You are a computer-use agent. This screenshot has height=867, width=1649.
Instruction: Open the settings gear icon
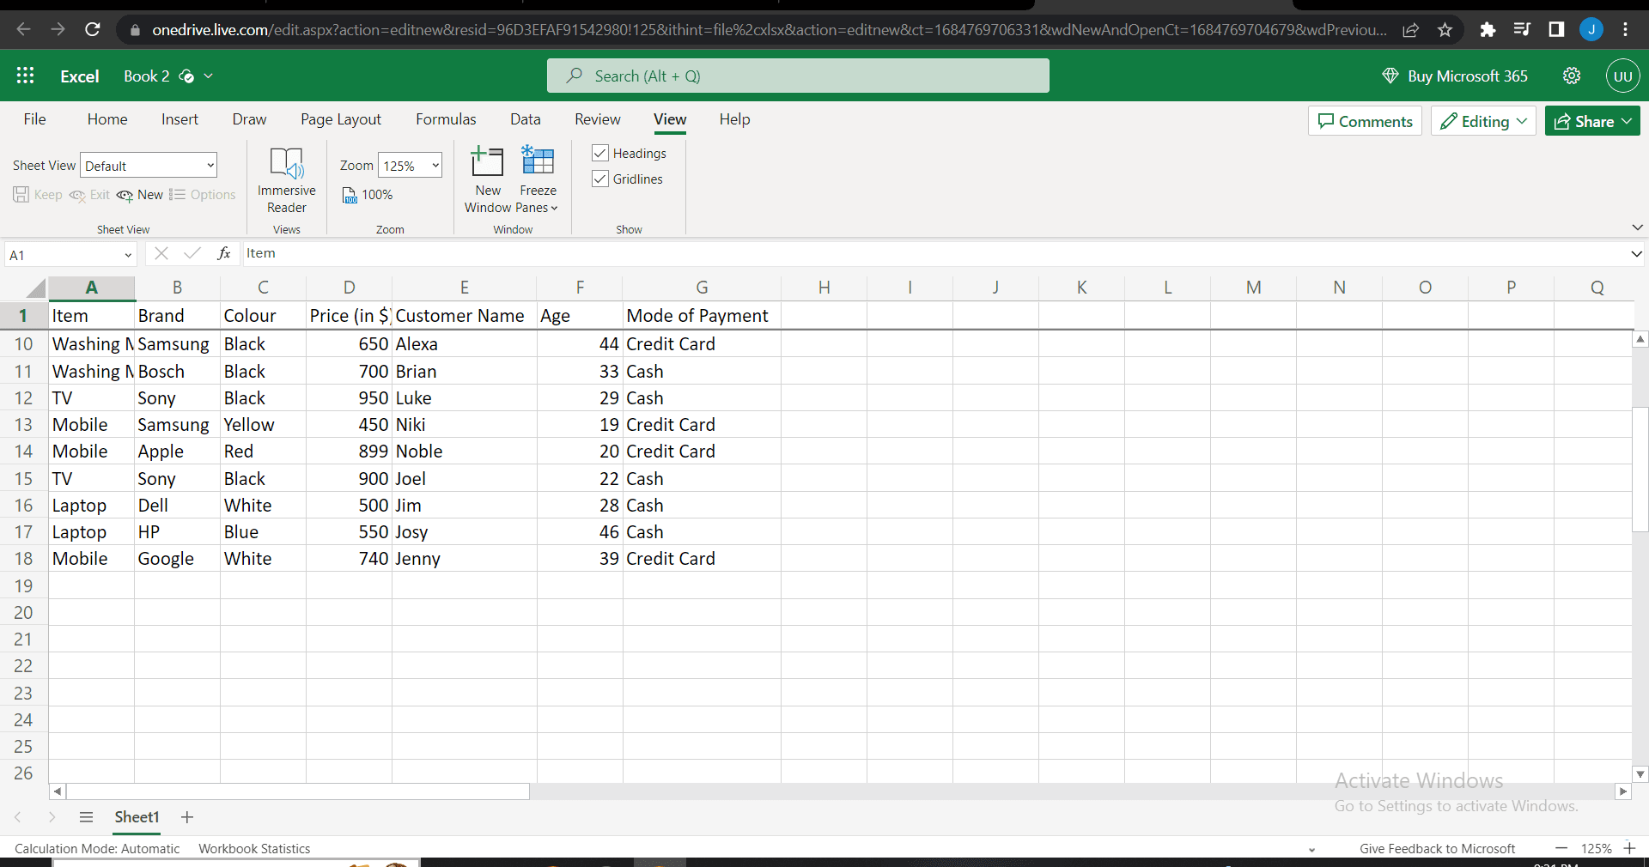(x=1571, y=76)
